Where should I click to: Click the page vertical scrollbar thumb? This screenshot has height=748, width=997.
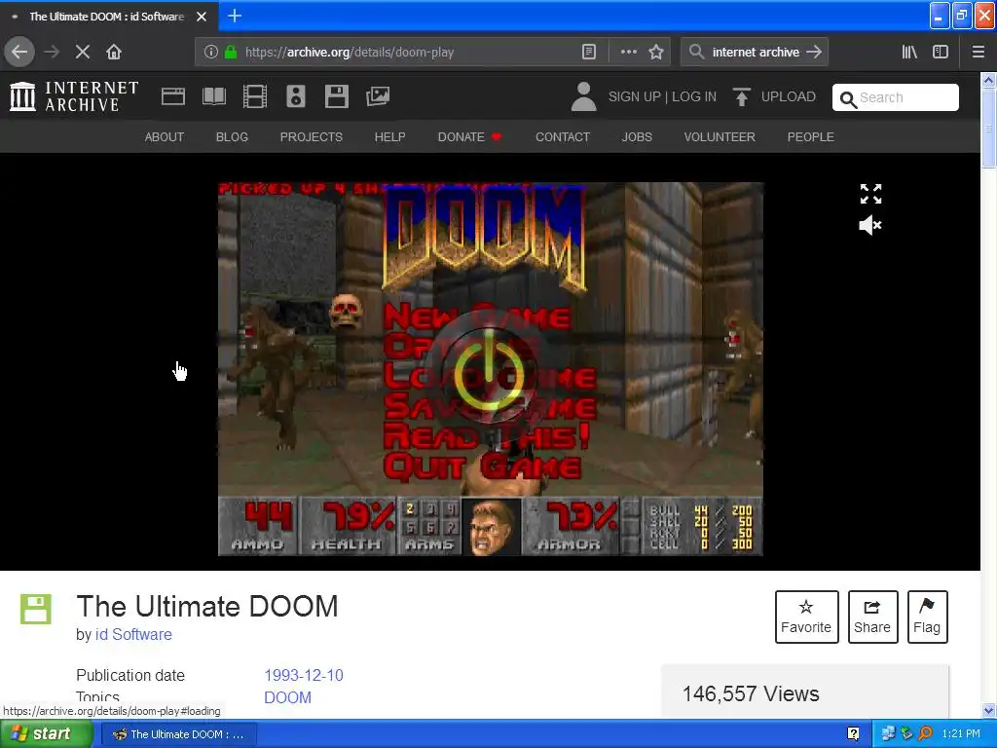[988, 129]
